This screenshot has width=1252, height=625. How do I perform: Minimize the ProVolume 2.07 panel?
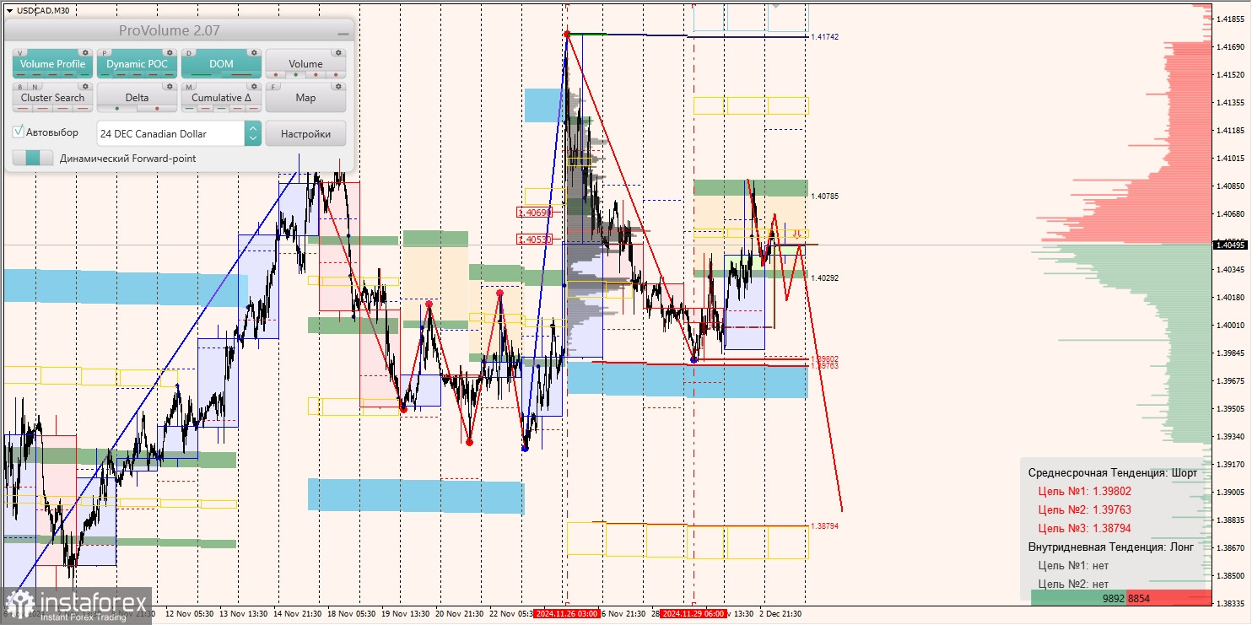tap(343, 32)
